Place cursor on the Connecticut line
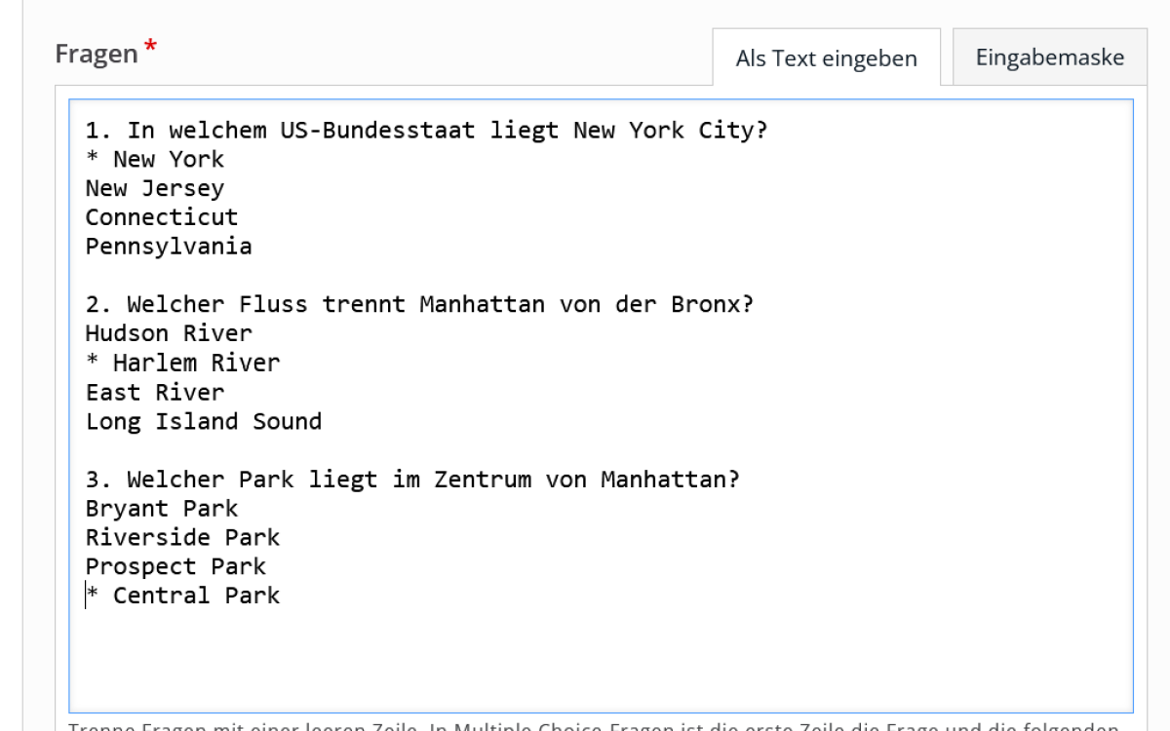This screenshot has height=731, width=1170. [x=162, y=217]
